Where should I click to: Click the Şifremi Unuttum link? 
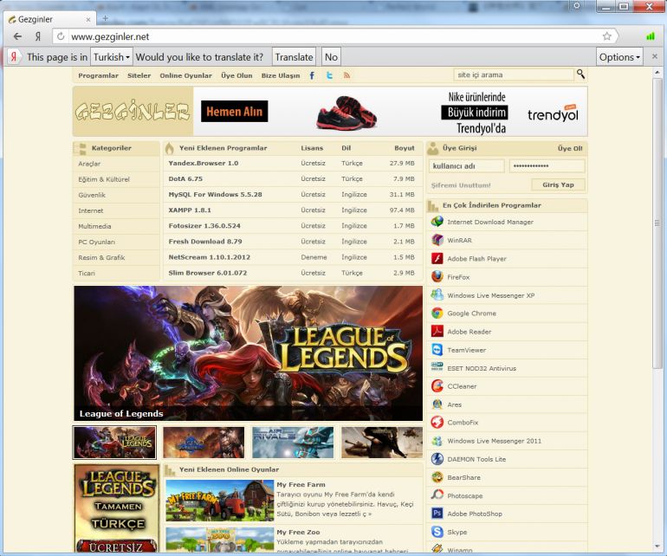(x=461, y=185)
